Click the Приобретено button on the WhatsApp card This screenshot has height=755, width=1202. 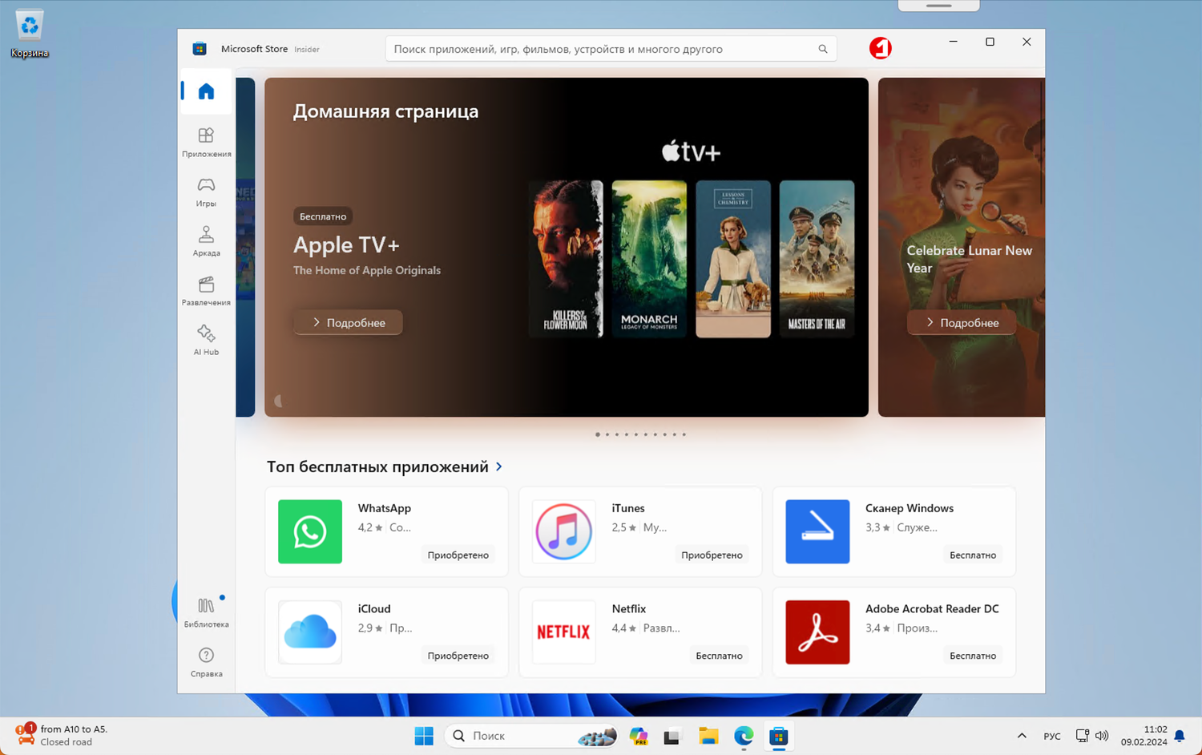coord(458,555)
